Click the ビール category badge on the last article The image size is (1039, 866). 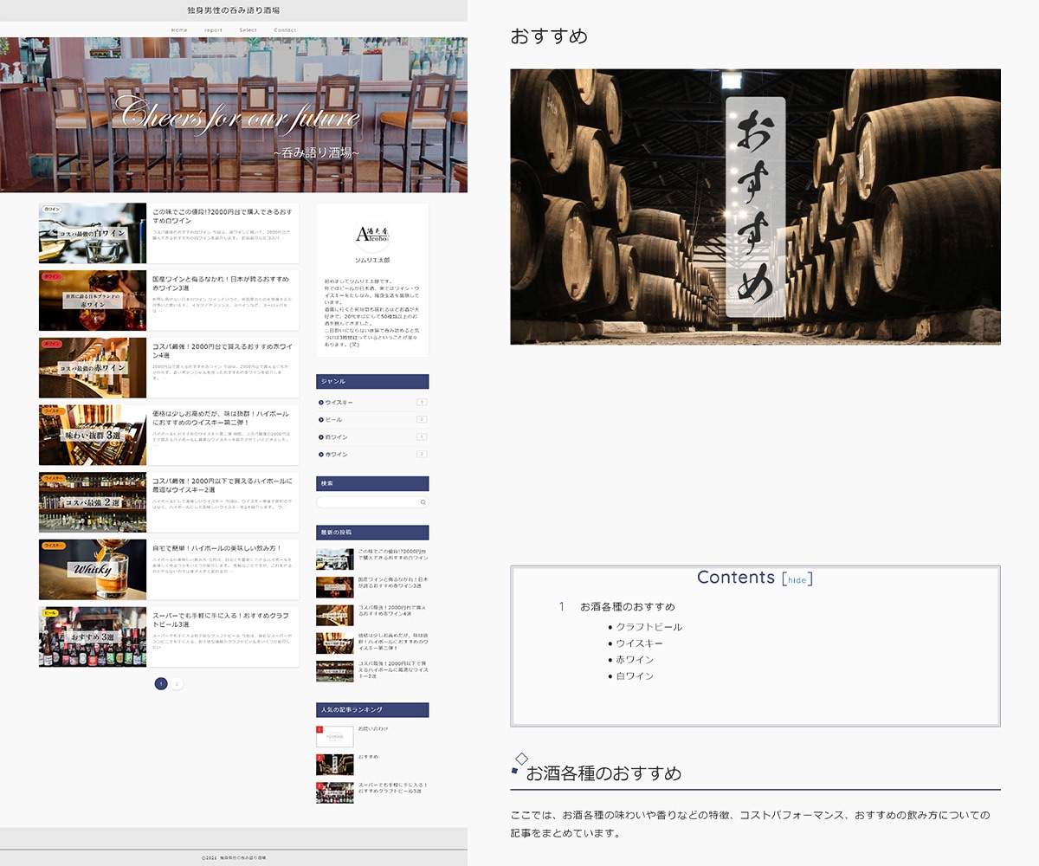pyautogui.click(x=49, y=613)
